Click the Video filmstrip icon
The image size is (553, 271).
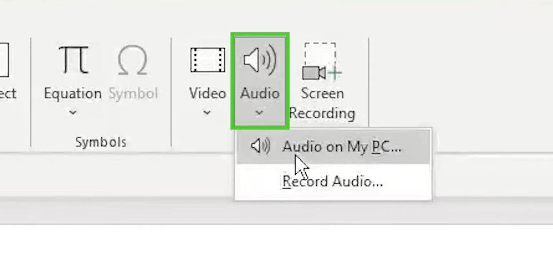[207, 60]
